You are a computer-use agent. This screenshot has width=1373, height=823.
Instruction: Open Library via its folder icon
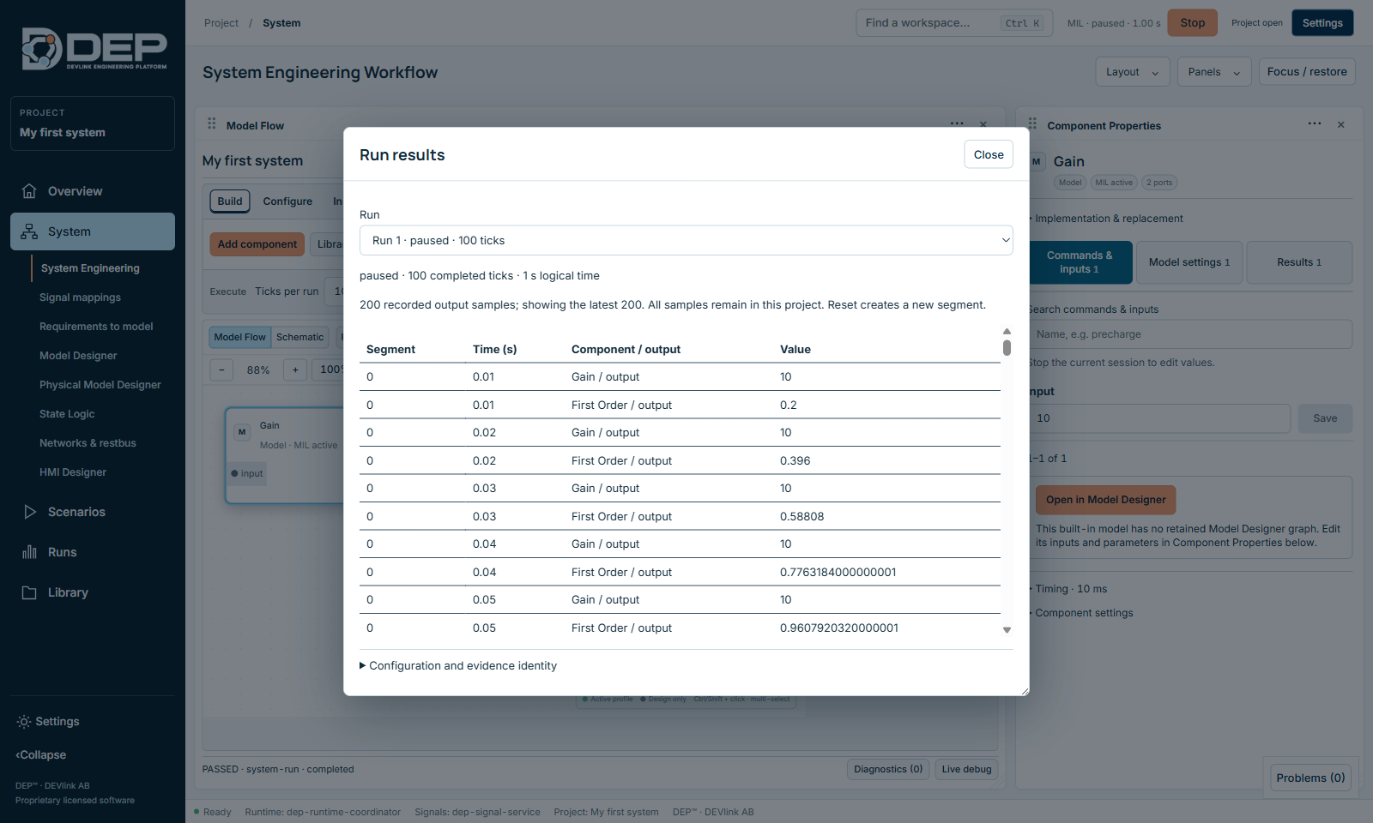coord(29,592)
